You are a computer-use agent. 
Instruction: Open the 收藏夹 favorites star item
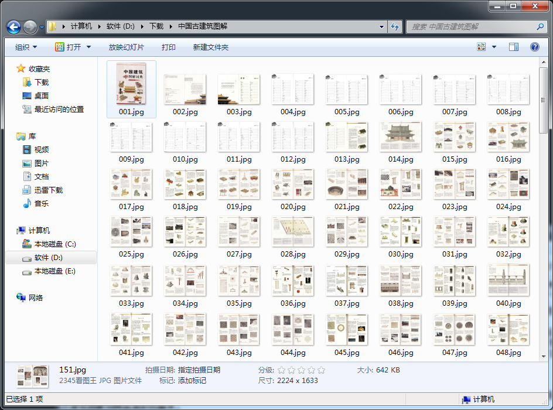[x=39, y=69]
